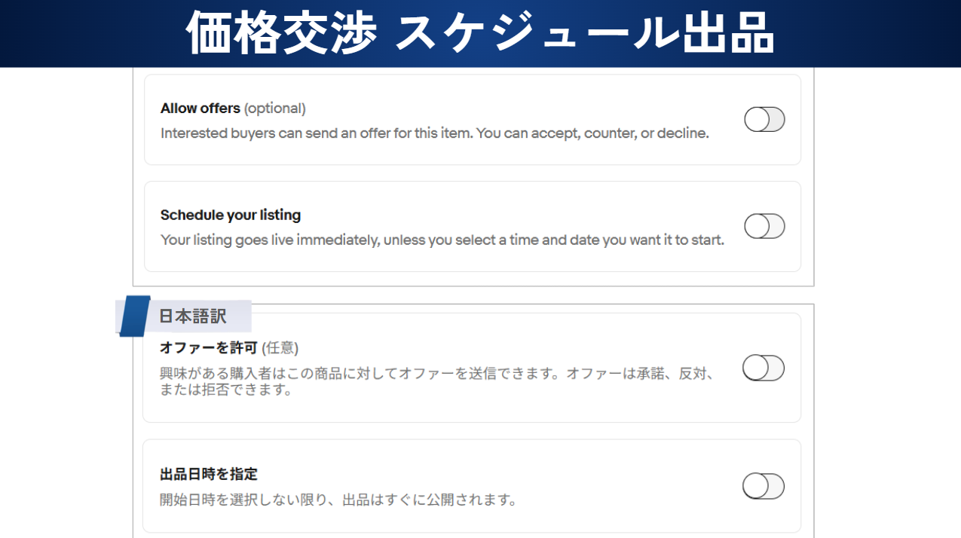This screenshot has width=961, height=538.
Task: Click the オファーを許可 heading text
Action: coord(209,348)
